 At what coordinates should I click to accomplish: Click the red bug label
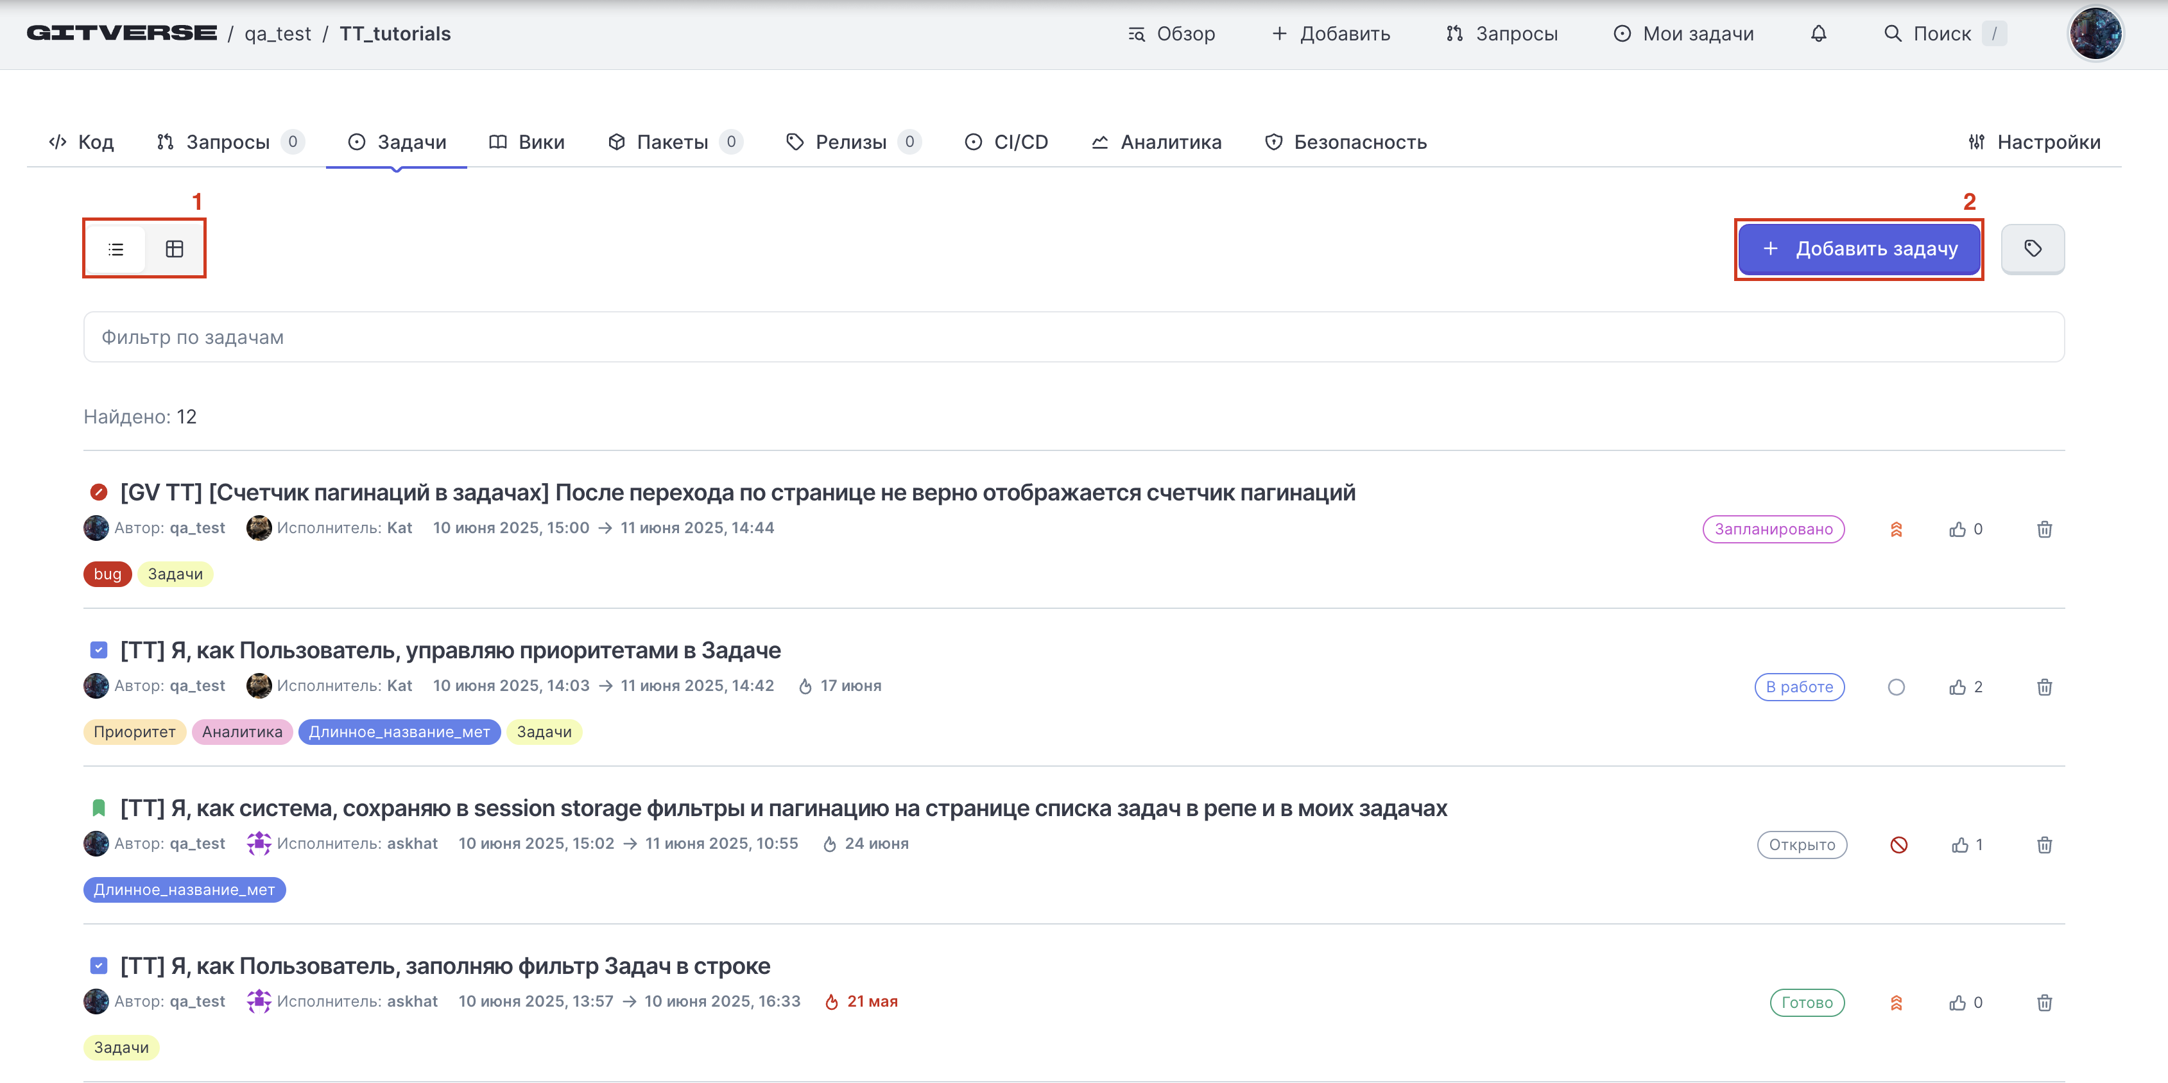point(108,574)
